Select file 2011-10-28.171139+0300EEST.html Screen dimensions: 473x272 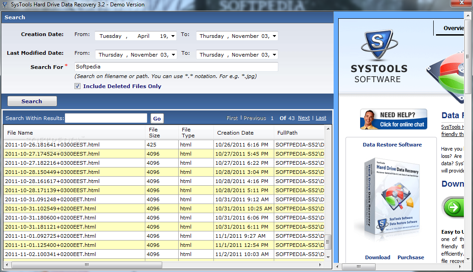click(x=52, y=190)
